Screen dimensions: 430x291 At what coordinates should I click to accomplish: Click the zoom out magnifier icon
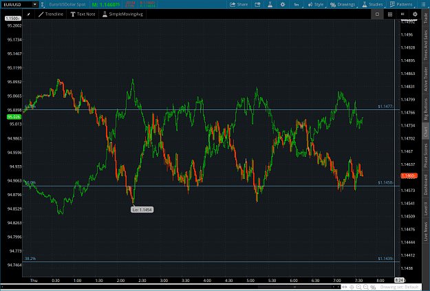[366, 287]
